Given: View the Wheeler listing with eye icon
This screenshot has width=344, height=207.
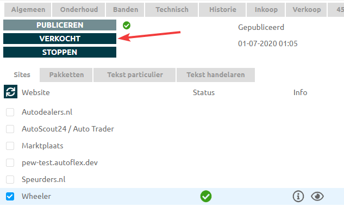Looking at the screenshot, I should click(x=317, y=196).
